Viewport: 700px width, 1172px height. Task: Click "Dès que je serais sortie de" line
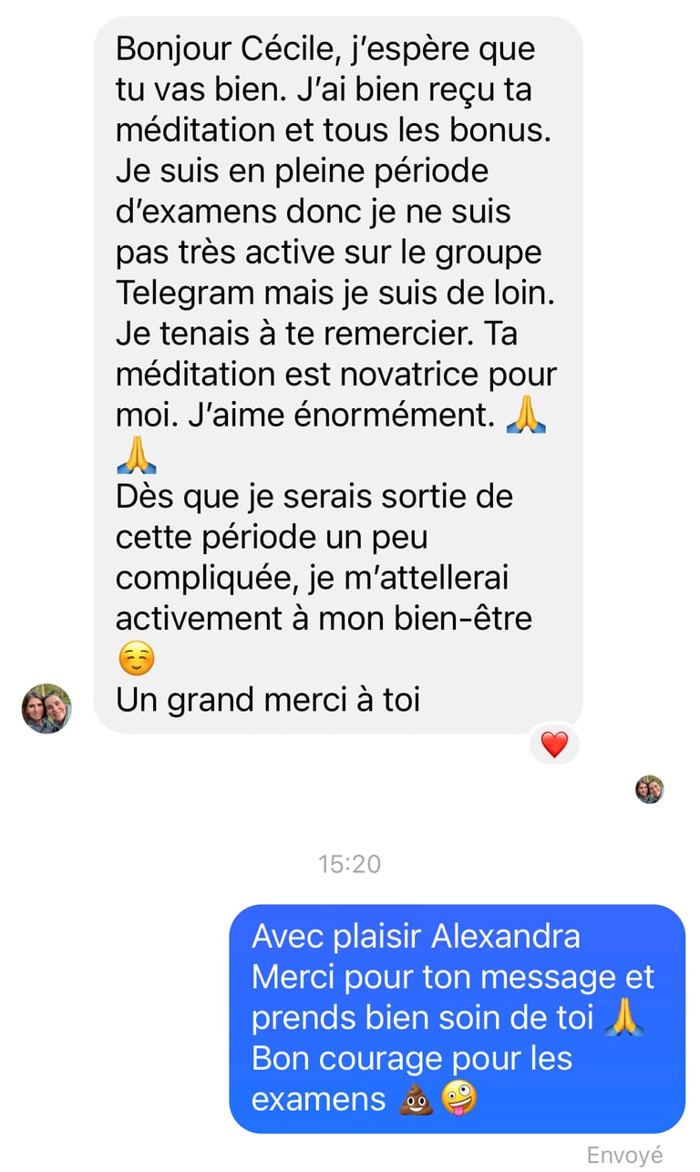pos(314,497)
